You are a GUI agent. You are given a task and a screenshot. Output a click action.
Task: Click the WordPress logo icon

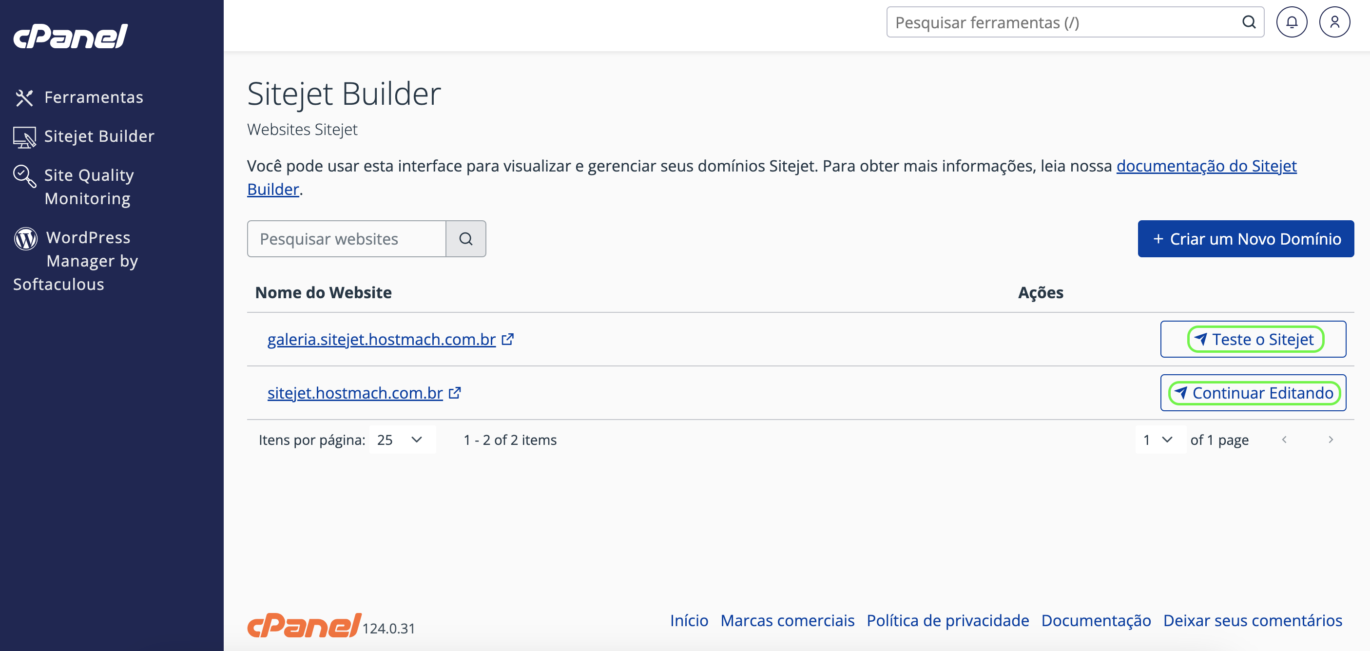coord(25,238)
